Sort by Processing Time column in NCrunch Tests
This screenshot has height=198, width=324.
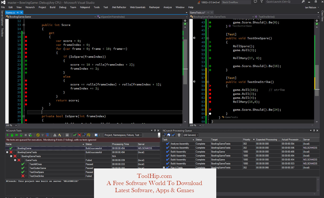pyautogui.click(x=124, y=144)
